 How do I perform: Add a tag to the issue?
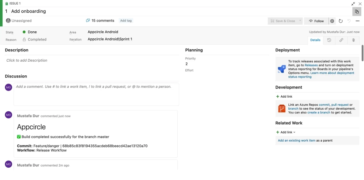126,20
